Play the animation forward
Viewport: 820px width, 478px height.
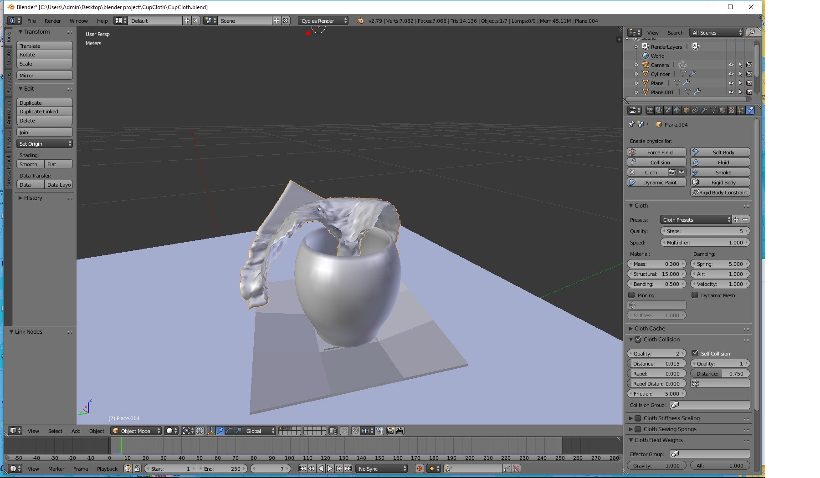(x=330, y=468)
